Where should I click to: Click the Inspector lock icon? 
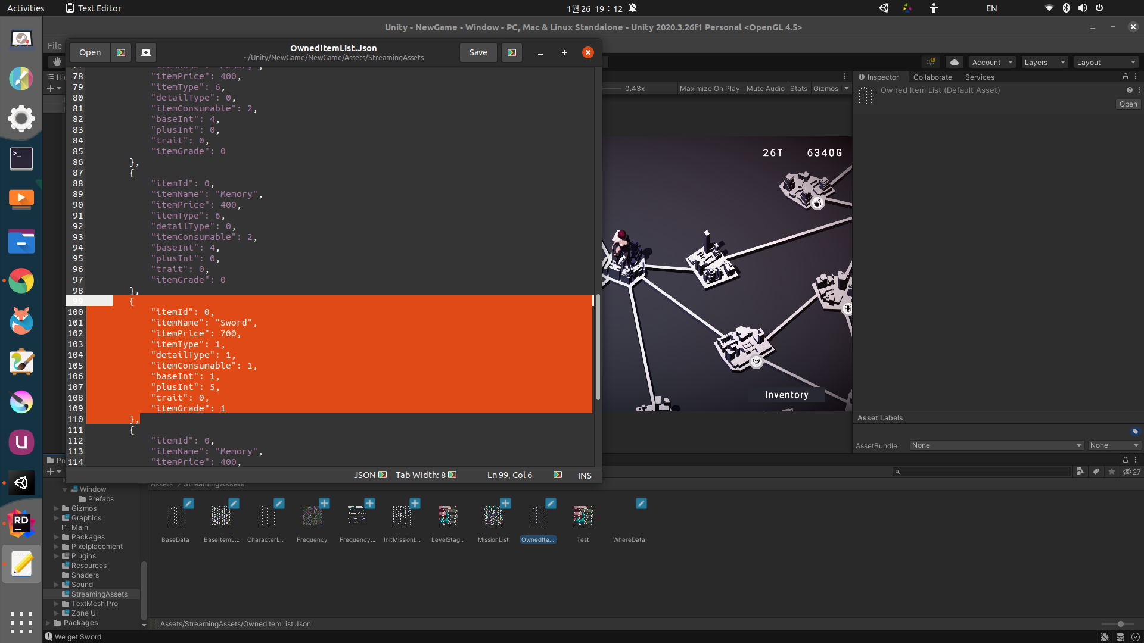click(x=1126, y=77)
